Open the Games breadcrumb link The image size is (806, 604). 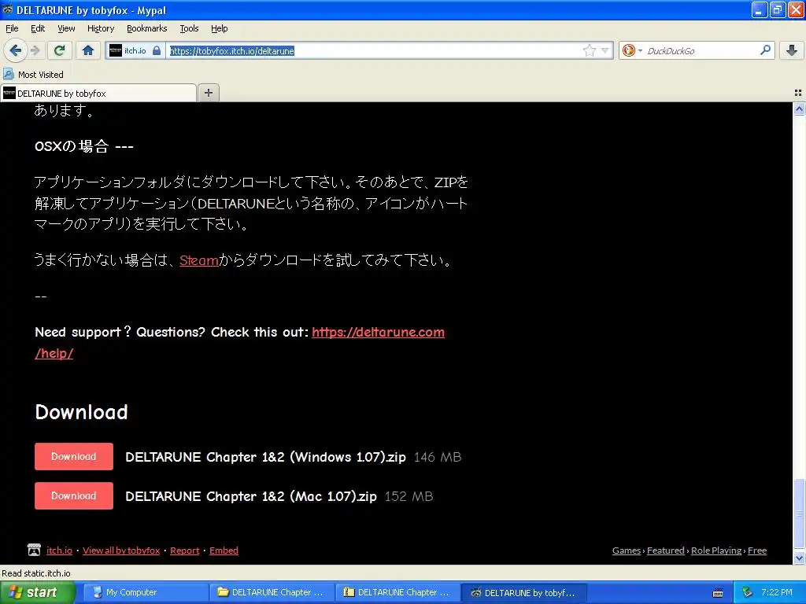tap(626, 550)
